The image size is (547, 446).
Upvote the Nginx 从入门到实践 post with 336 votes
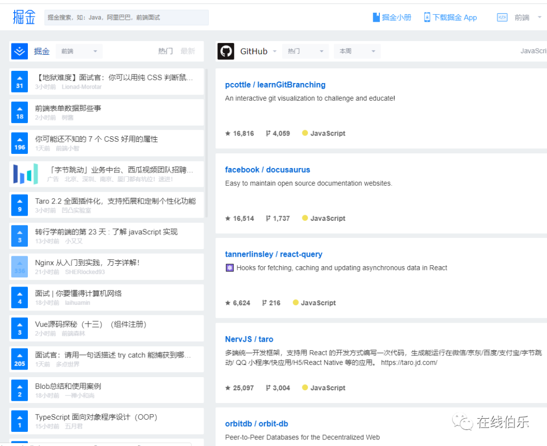click(x=20, y=267)
